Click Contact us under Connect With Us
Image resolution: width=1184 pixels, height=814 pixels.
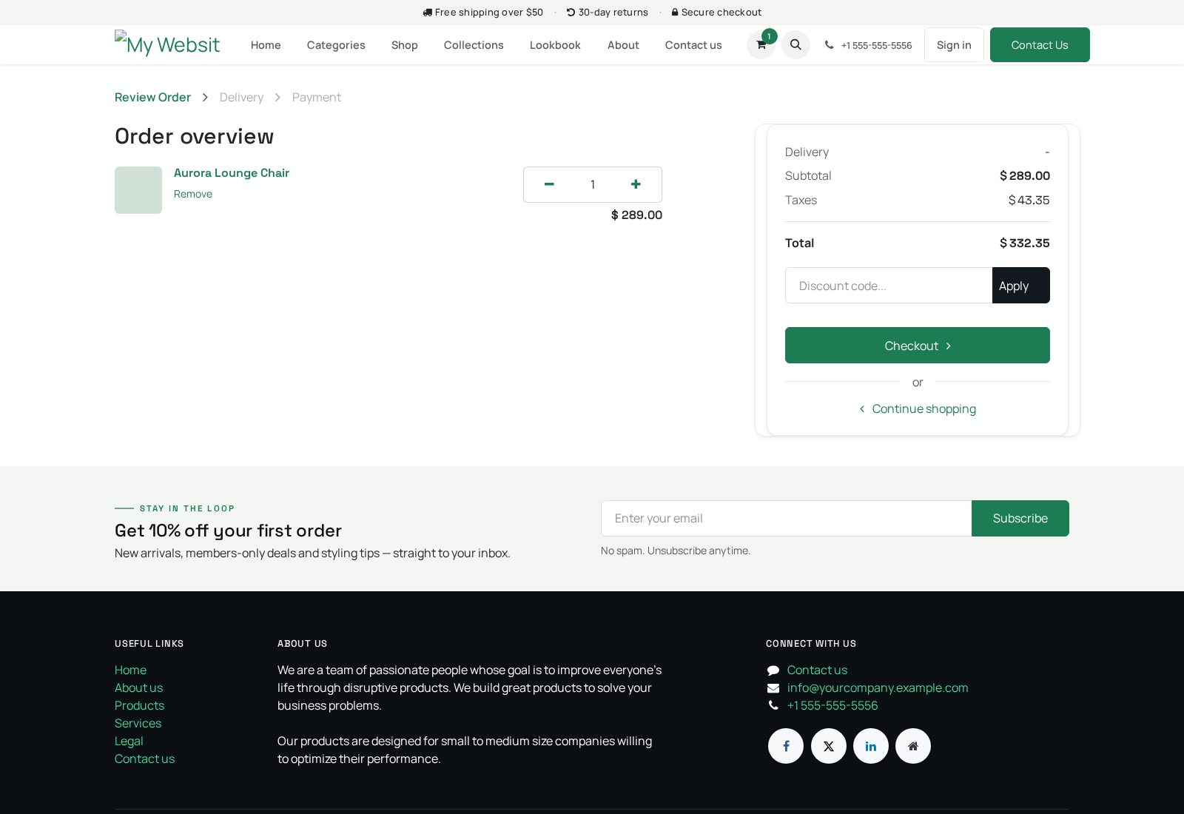(x=817, y=670)
